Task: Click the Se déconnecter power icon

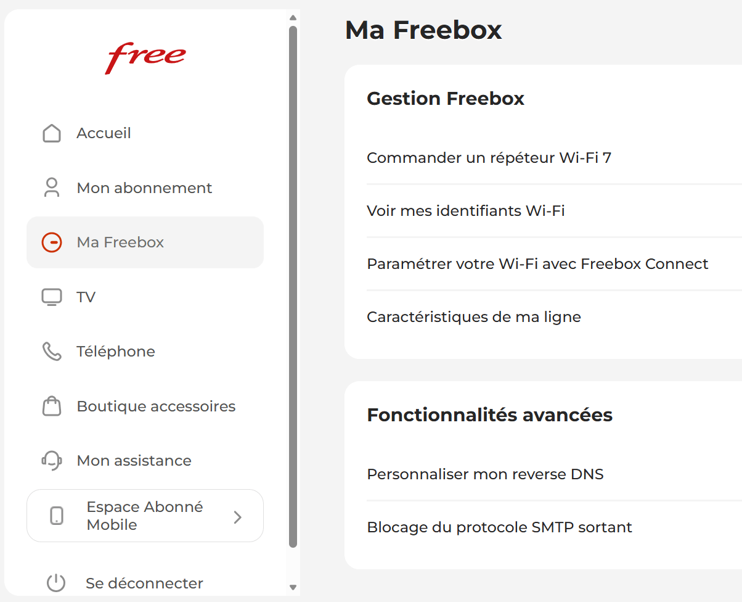Action: pos(56,583)
